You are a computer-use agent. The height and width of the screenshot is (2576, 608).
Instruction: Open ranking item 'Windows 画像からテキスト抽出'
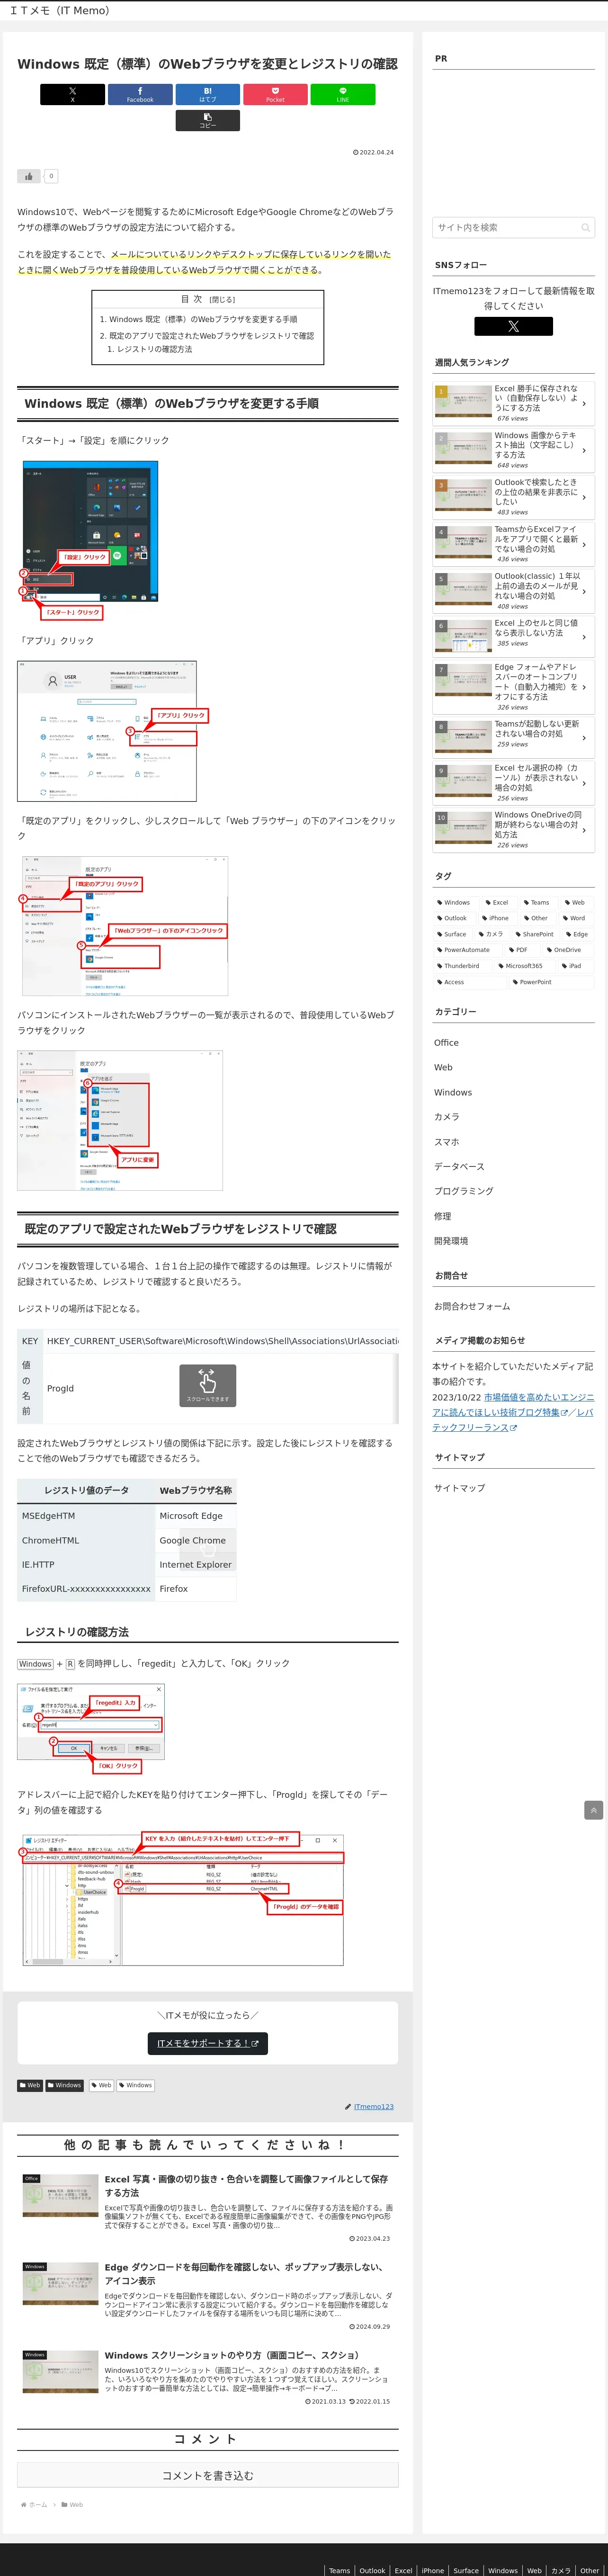513,450
